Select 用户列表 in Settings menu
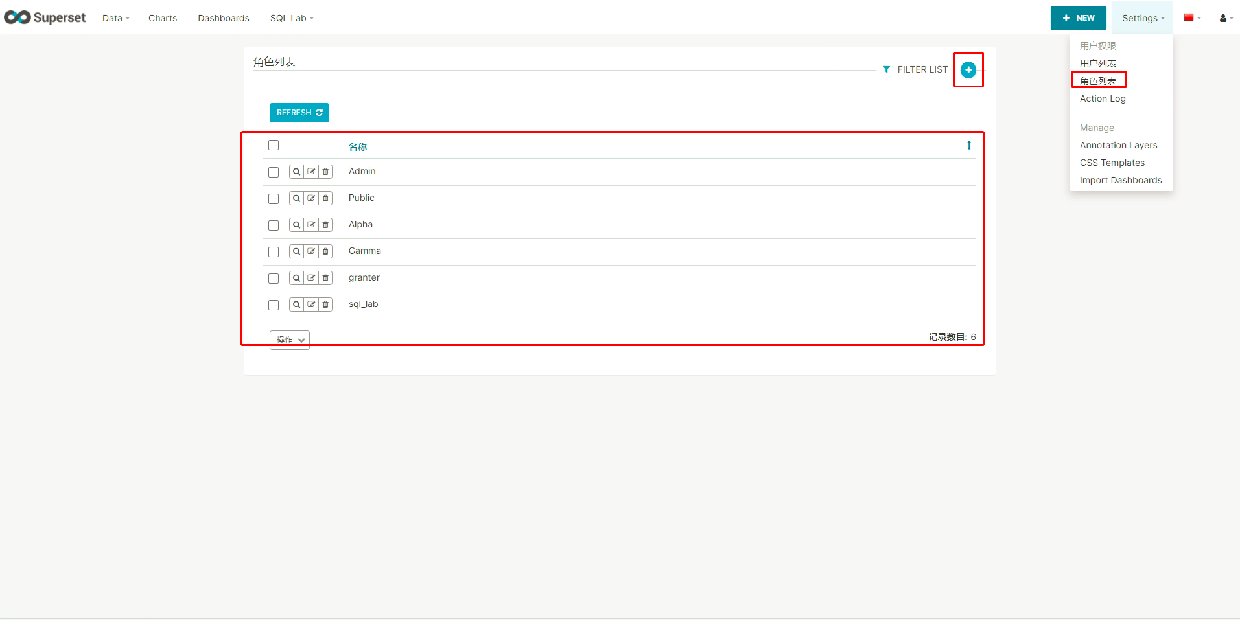This screenshot has width=1240, height=620. 1098,63
